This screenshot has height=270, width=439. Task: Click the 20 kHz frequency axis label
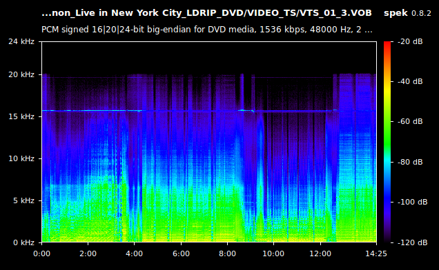pos(21,74)
